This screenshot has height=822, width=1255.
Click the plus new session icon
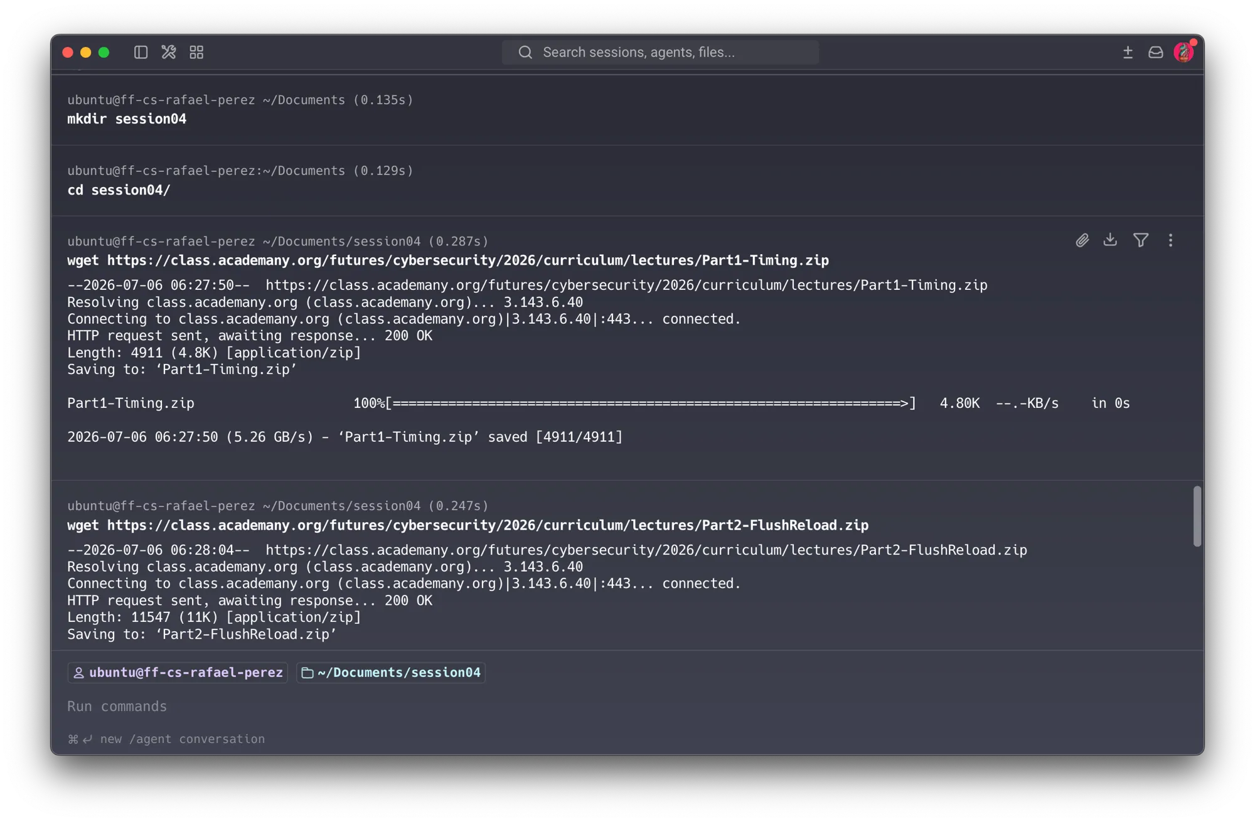click(x=1128, y=52)
